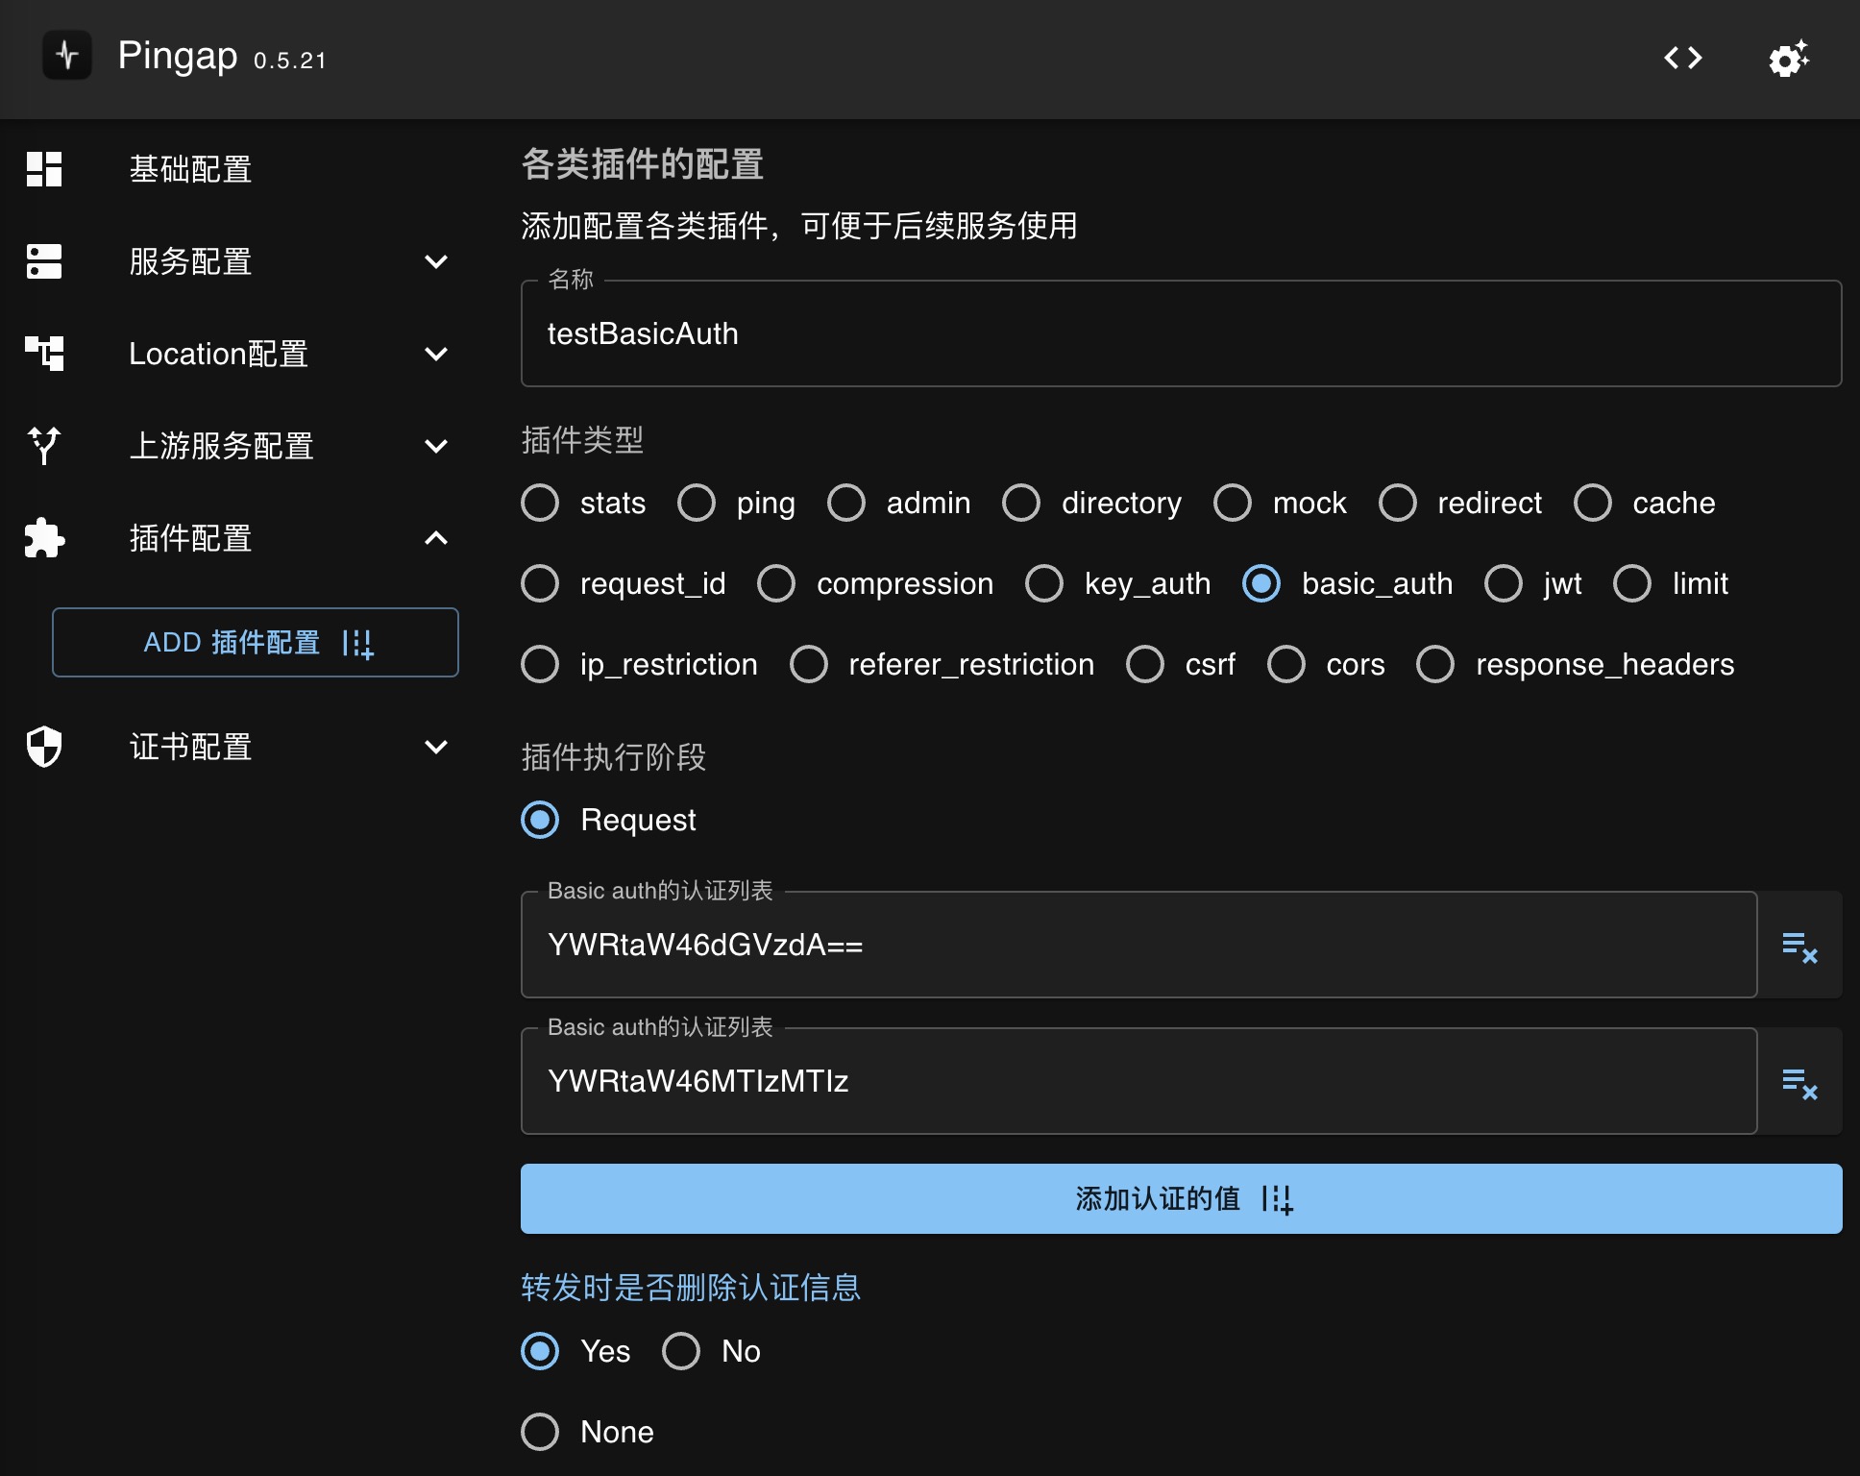The width and height of the screenshot is (1860, 1476).
Task: Select the ip_restriction plugin type
Action: click(540, 664)
